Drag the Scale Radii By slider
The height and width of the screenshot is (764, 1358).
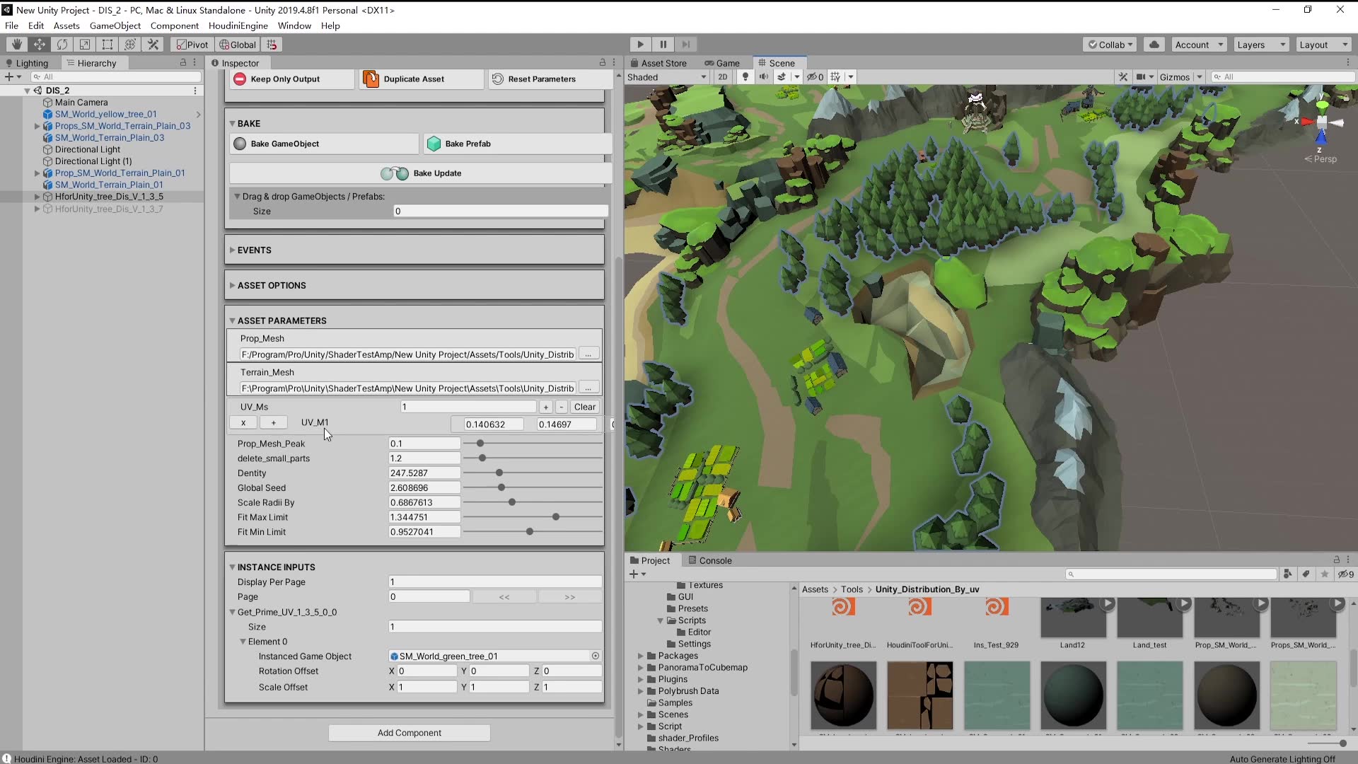(x=512, y=503)
